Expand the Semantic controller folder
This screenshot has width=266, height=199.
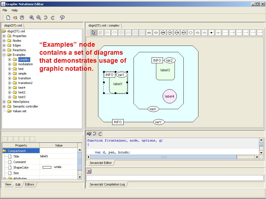[4, 106]
